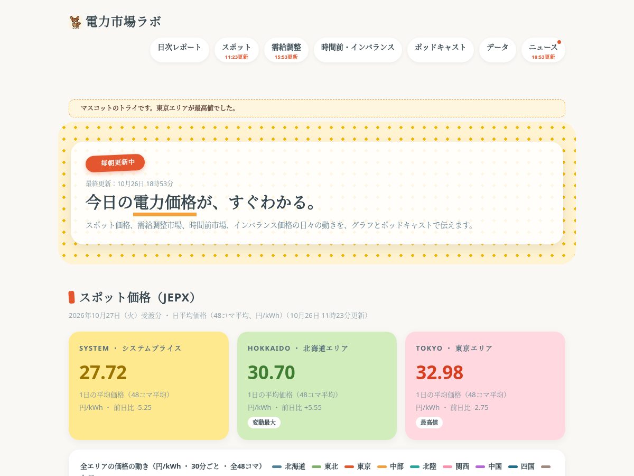Click the 32.98 Tokyo price value
The image size is (634, 476).
440,372
